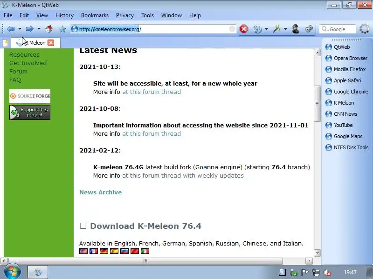Open the home page via house icon
The height and width of the screenshot is (279, 373).
49,29
